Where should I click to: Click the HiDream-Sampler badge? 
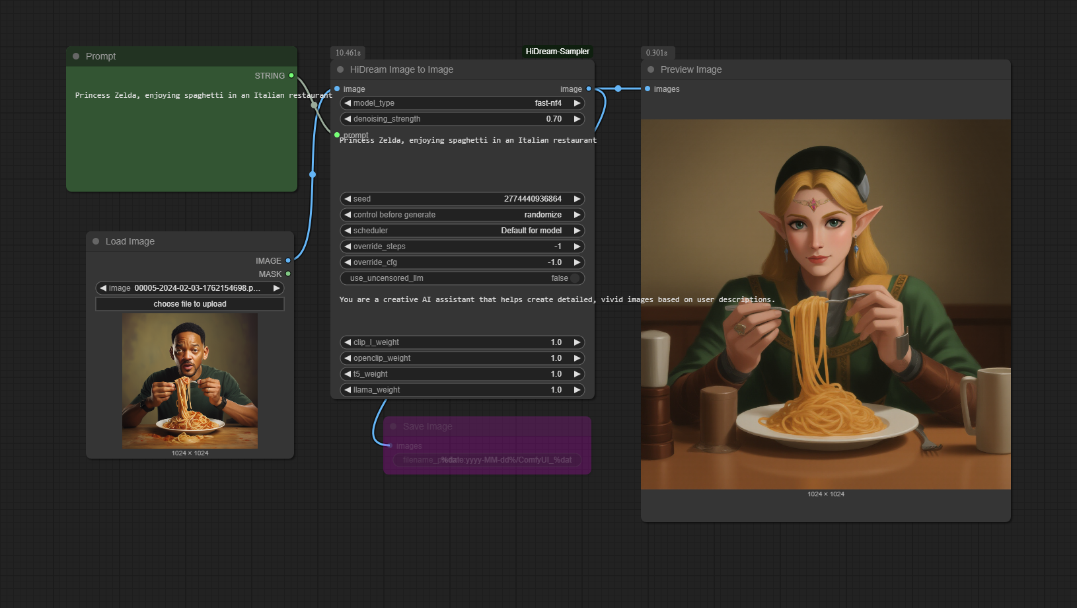557,52
